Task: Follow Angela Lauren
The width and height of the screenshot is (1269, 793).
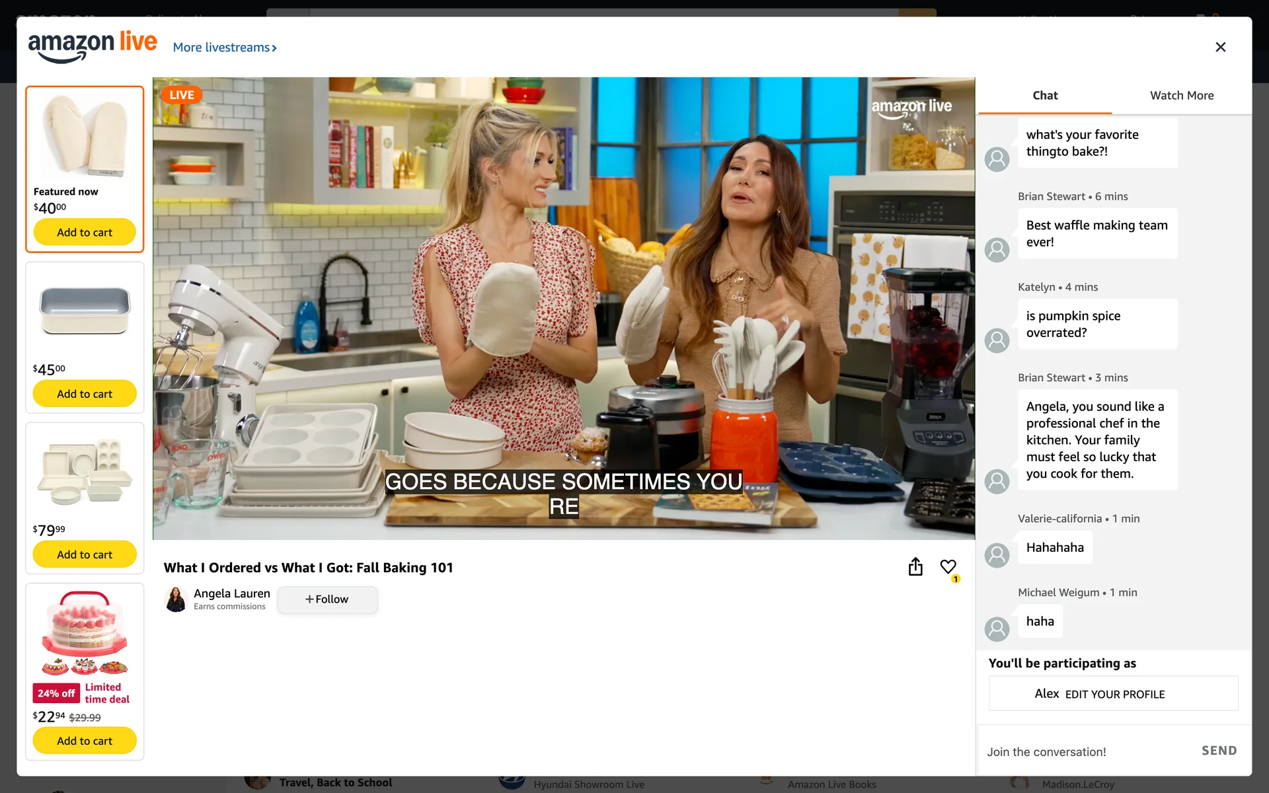Action: [x=327, y=599]
